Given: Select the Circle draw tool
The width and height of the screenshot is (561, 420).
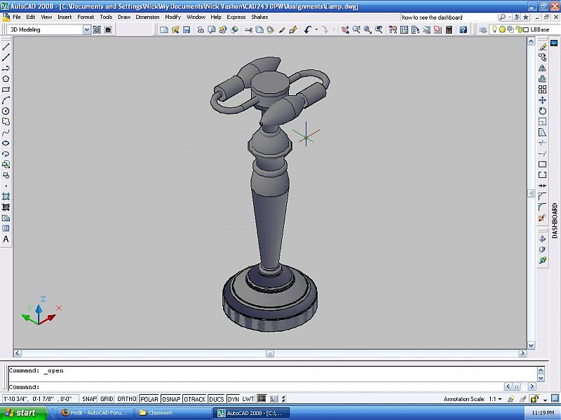Looking at the screenshot, I should pos(6,111).
